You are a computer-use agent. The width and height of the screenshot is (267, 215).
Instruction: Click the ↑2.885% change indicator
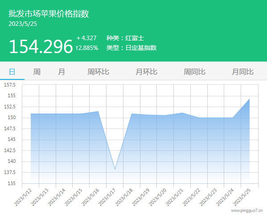[87, 48]
